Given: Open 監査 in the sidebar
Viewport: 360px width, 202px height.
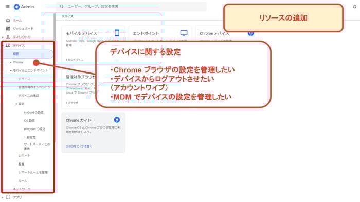Looking at the screenshot, I should (22, 164).
